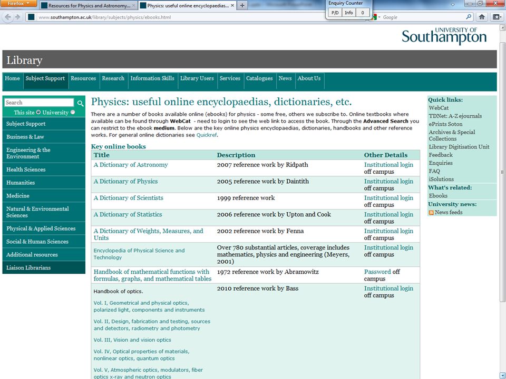Open A Dictionary of Astronomy link
The image size is (506, 379).
(131, 165)
